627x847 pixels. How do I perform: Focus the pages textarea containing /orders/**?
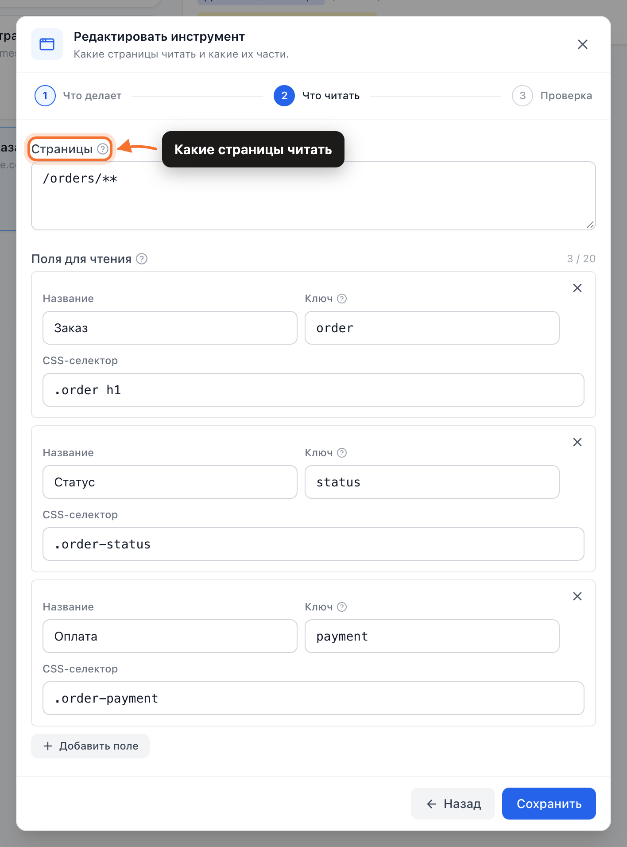(313, 196)
